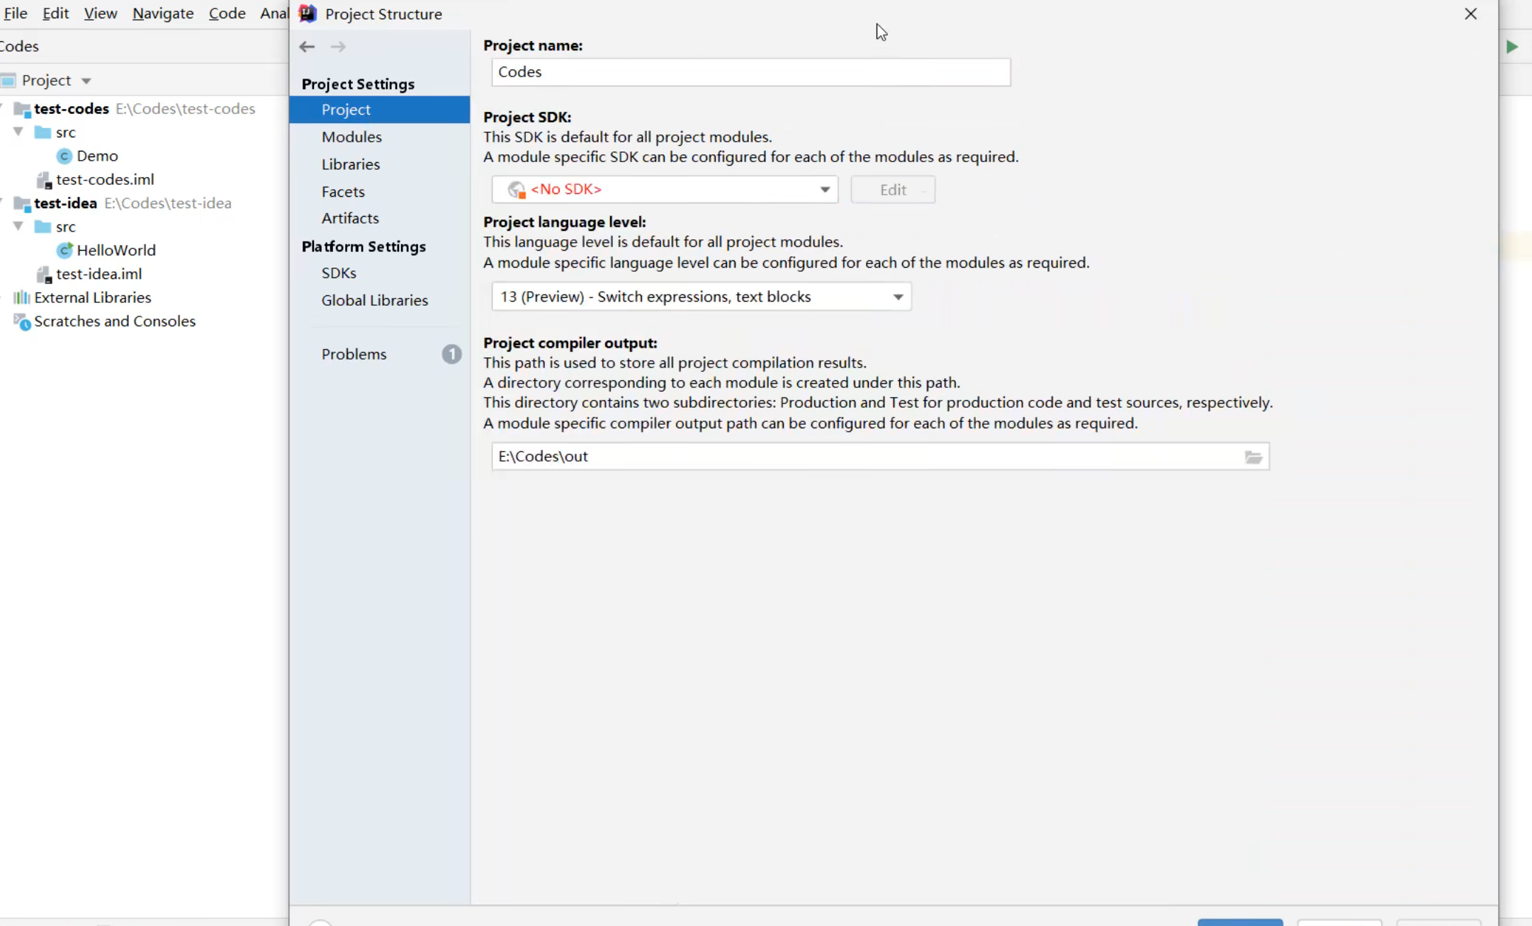Image resolution: width=1532 pixels, height=926 pixels.
Task: Select SDKs under Platform Settings
Action: (339, 273)
